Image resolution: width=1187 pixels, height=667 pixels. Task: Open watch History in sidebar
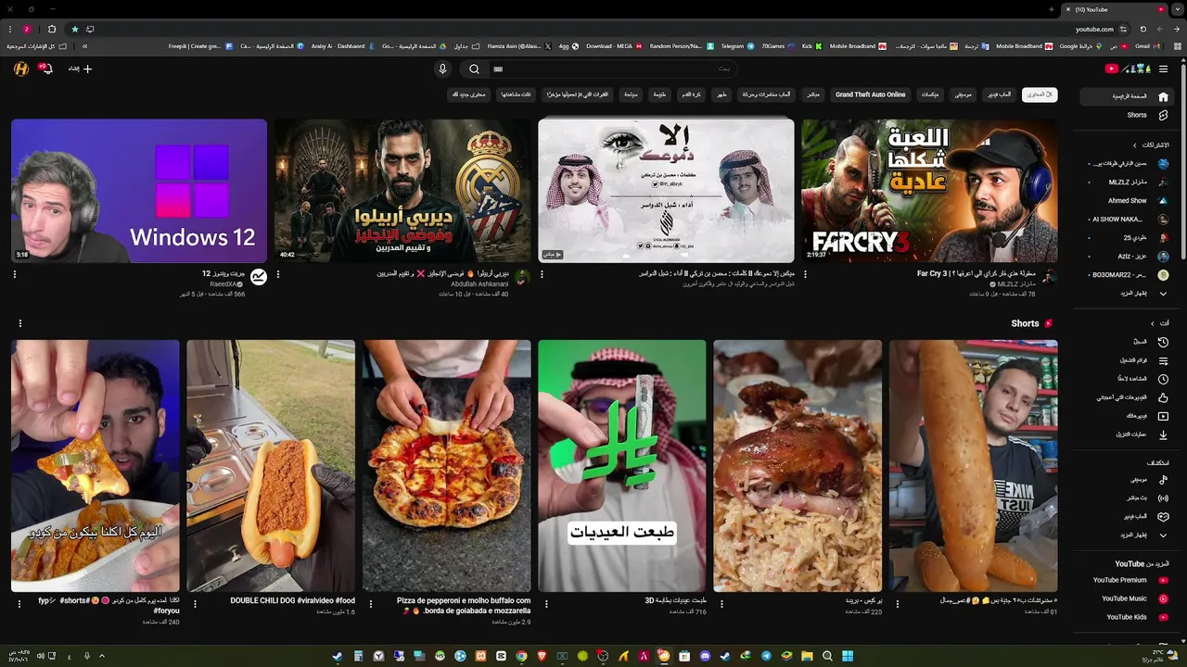tap(1129, 342)
